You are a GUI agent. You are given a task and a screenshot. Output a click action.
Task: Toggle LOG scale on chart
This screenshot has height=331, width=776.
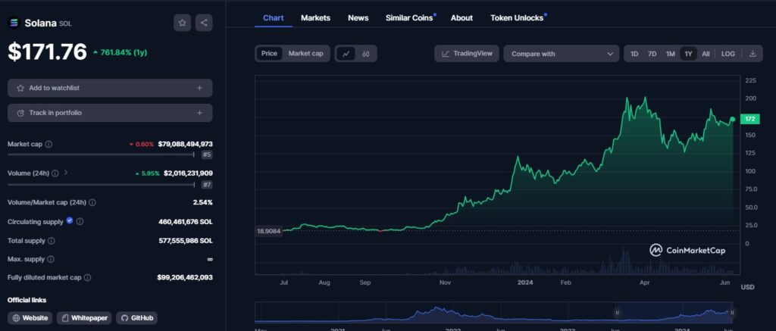coord(728,54)
